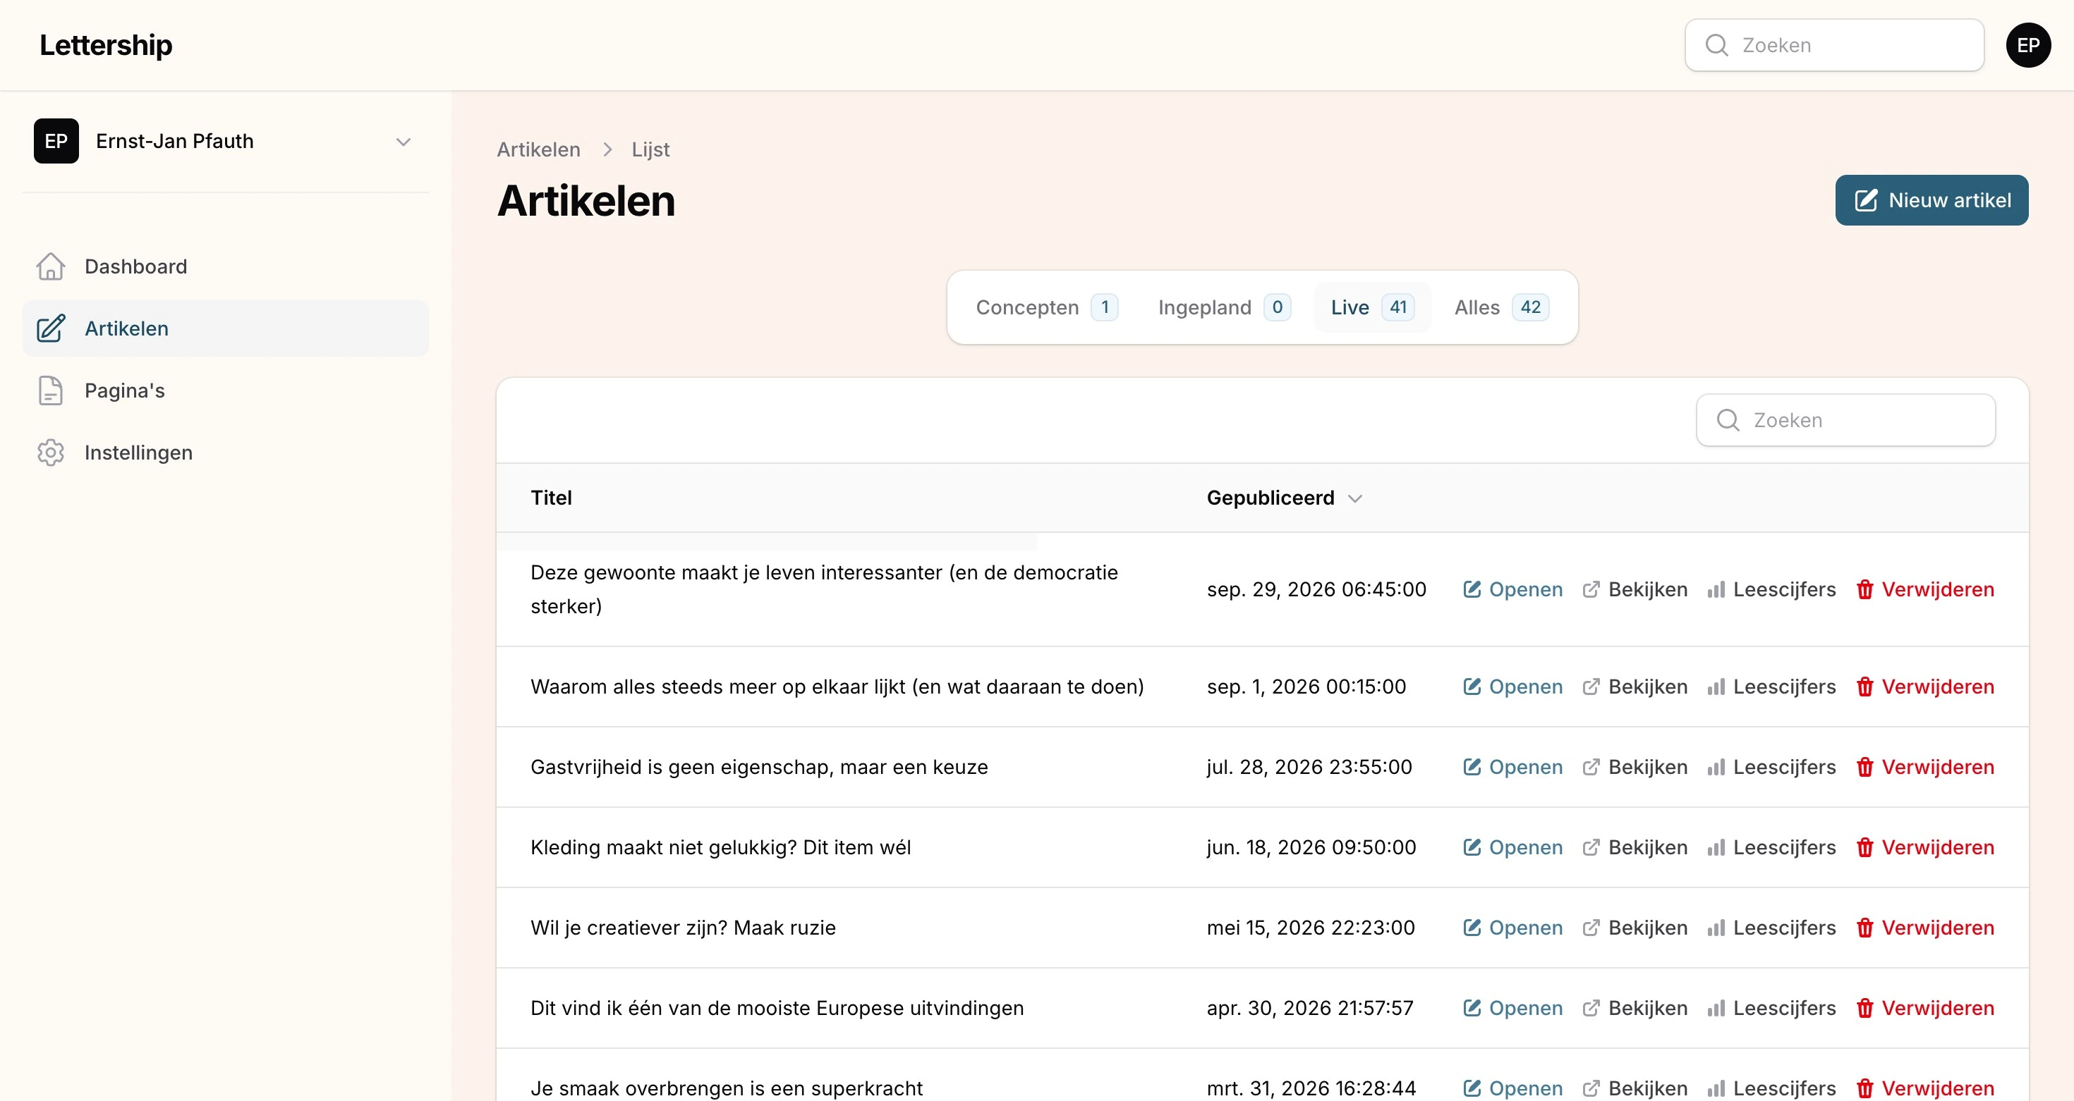This screenshot has width=2074, height=1101.
Task: Delete article 'Waarom alles steeds meer op elkaar lijkt'
Action: click(1925, 687)
